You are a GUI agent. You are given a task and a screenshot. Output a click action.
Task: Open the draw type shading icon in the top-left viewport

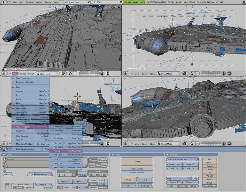pyautogui.click(x=63, y=74)
